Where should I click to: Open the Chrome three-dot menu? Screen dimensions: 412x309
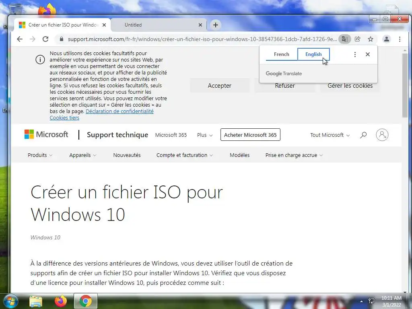click(400, 39)
